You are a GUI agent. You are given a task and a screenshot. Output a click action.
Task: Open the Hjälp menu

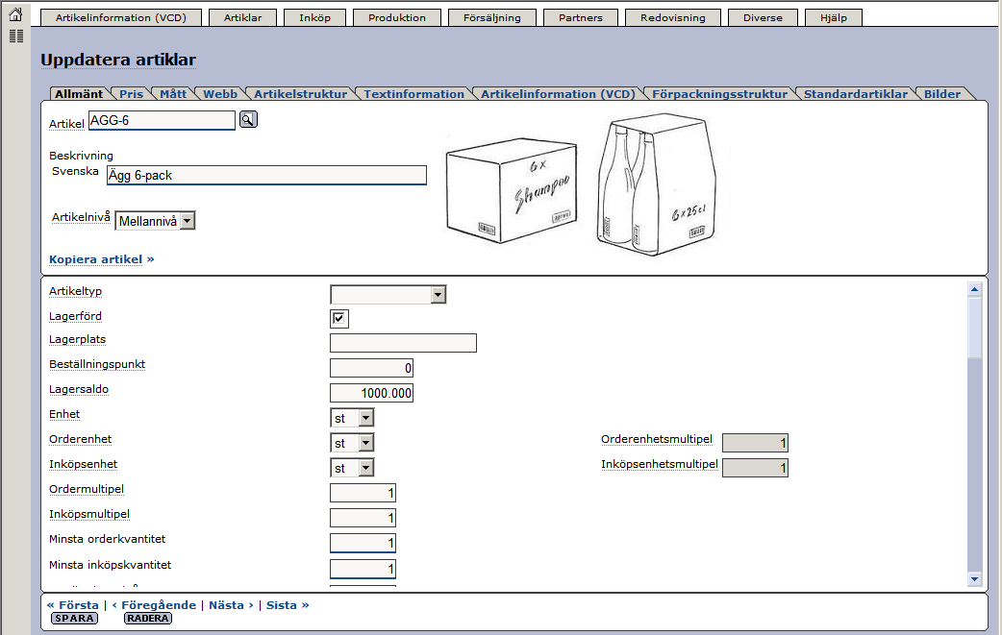pos(834,18)
